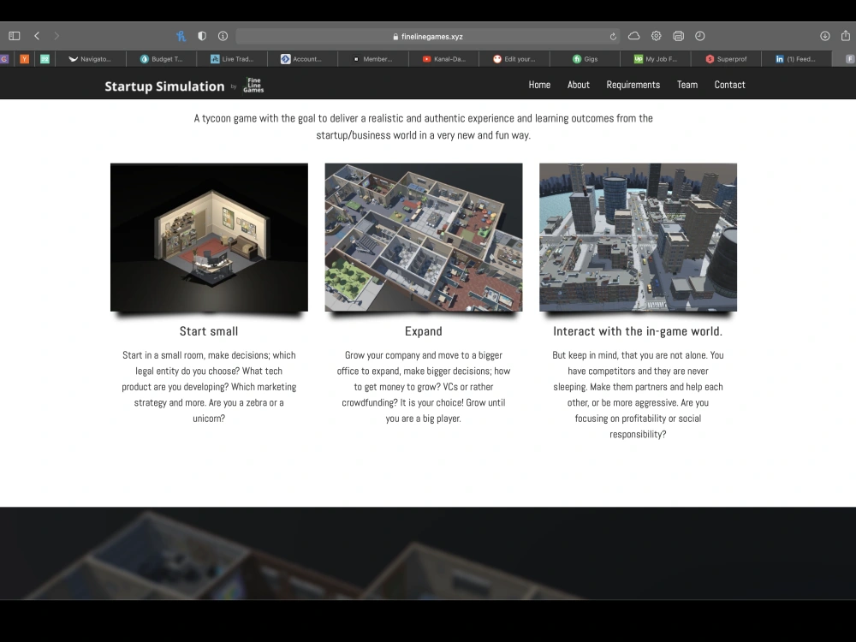Screen dimensions: 856x642
Task: Switch to the Live Trad... tab
Action: (x=232, y=59)
